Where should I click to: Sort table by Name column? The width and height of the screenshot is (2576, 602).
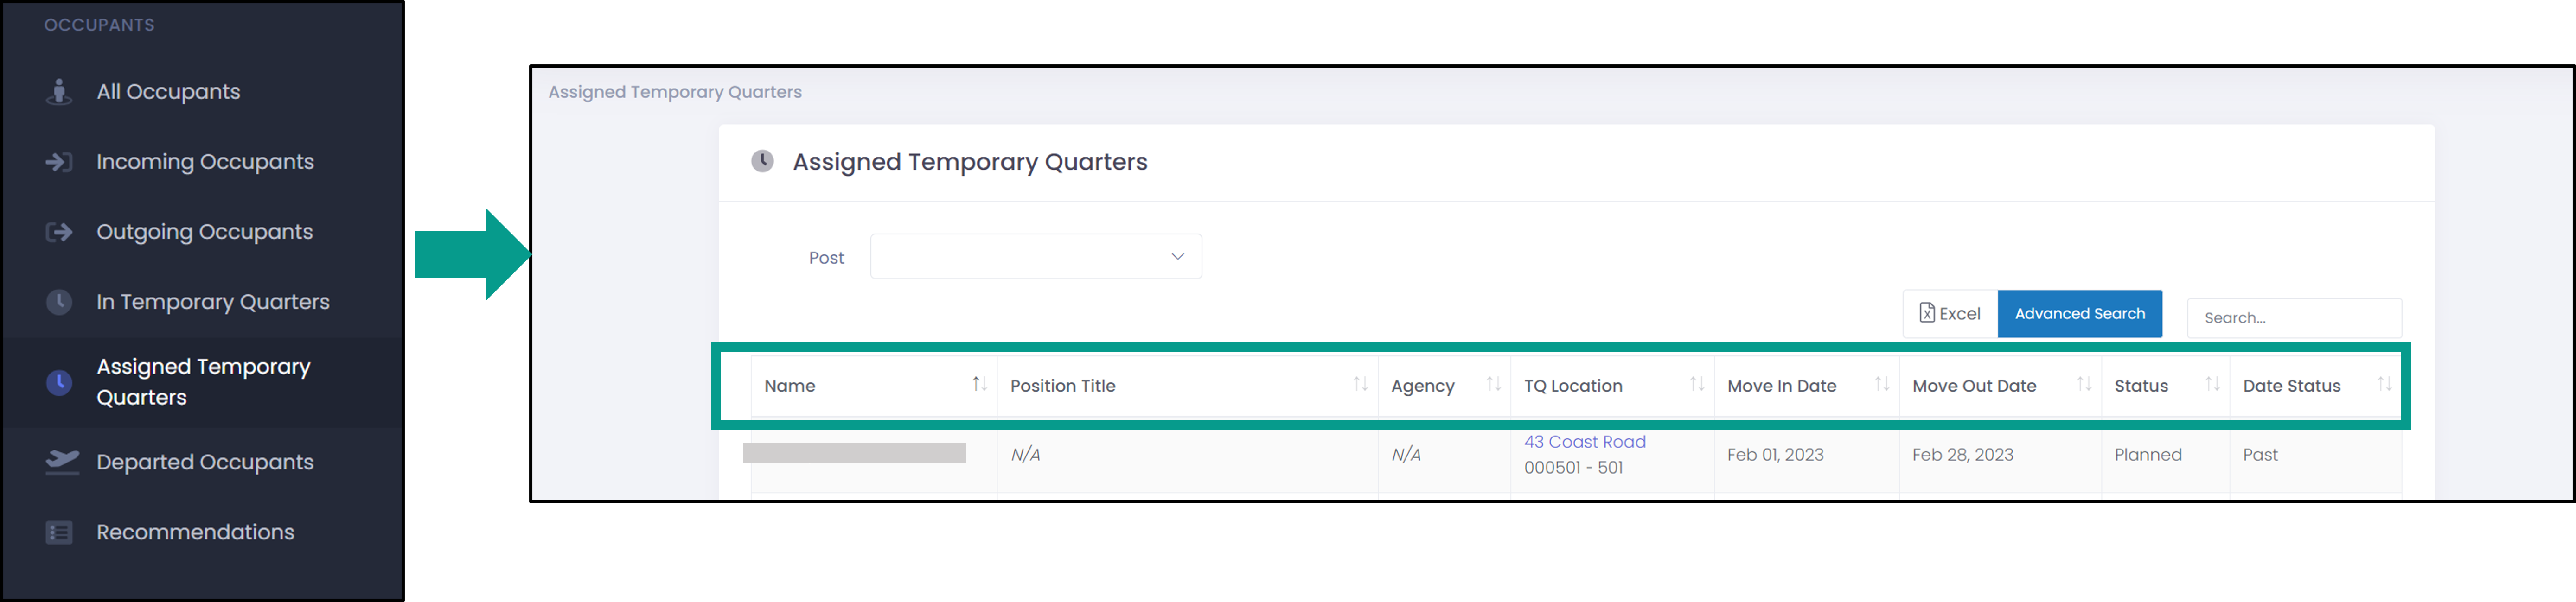click(x=979, y=385)
